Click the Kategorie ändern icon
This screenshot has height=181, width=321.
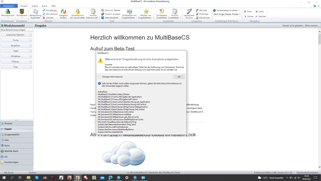(63, 14)
